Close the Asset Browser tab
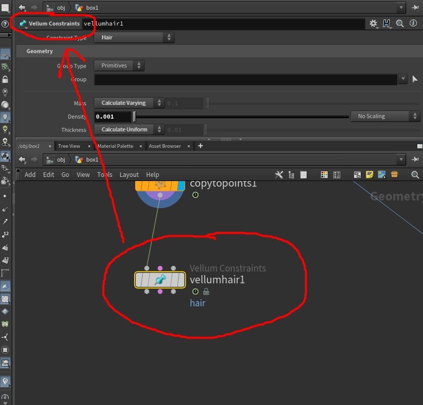The width and height of the screenshot is (423, 405). click(189, 146)
